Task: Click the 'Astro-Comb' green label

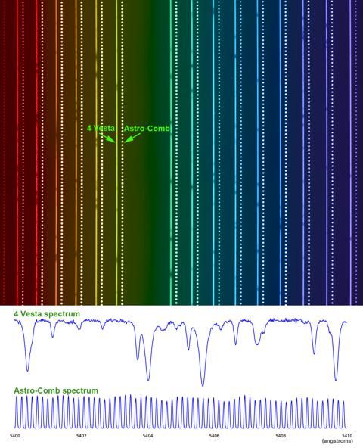Action: click(147, 129)
